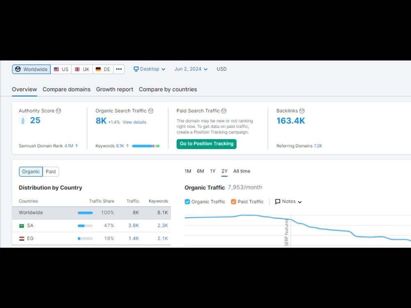Click the keywords position distribution bar

[x=146, y=146]
